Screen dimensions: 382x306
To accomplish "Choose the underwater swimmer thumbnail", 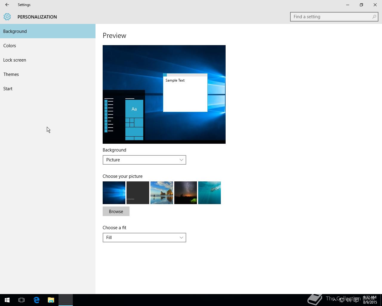I will (210, 193).
